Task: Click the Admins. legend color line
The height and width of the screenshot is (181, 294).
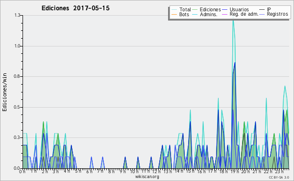Action: click(195, 14)
